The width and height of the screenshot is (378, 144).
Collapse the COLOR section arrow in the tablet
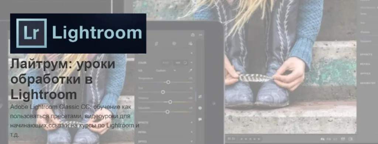(x=192, y=63)
